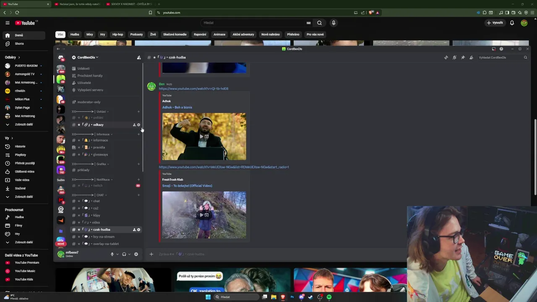Open threads icon in Discord channel header
Image resolution: width=537 pixels, height=302 pixels.
[446, 57]
